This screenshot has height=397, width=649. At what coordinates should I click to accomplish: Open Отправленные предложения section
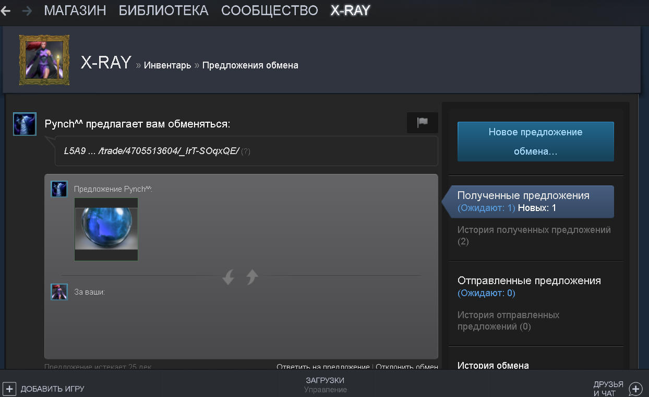529,281
